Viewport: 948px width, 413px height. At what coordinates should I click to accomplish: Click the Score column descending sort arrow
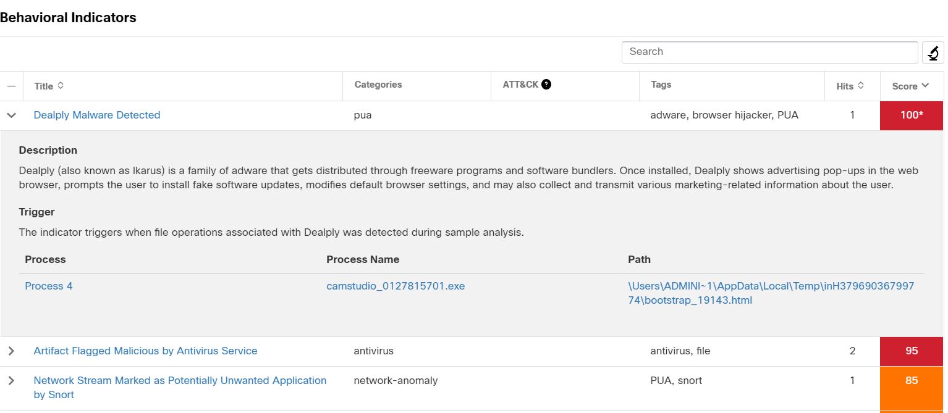point(925,86)
